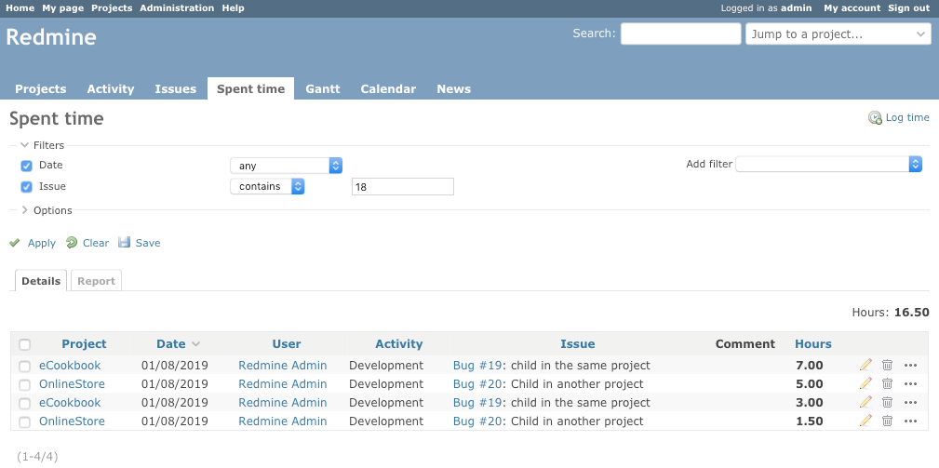Delete the 7.00 hours entry using trash icon
Image resolution: width=939 pixels, height=468 pixels.
[x=888, y=365]
